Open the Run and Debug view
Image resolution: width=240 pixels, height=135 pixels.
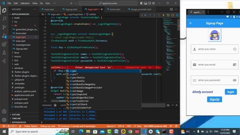pos(4,36)
